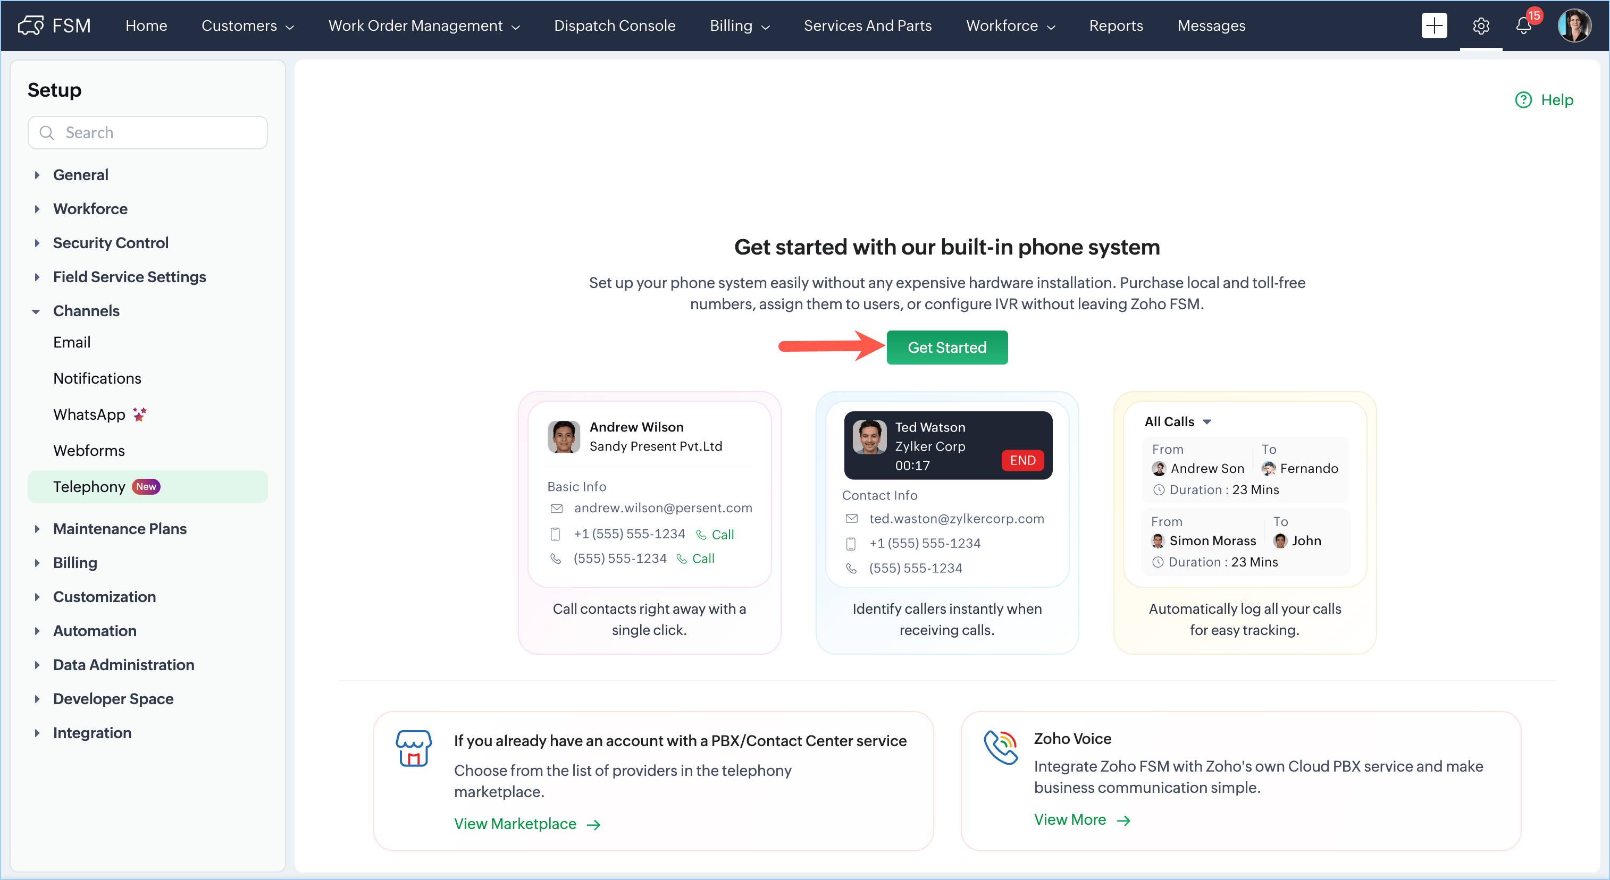Screen dimensions: 1610x880
Task: Click the green Call icon beside +1 (555) 555-1234
Action: pos(701,535)
